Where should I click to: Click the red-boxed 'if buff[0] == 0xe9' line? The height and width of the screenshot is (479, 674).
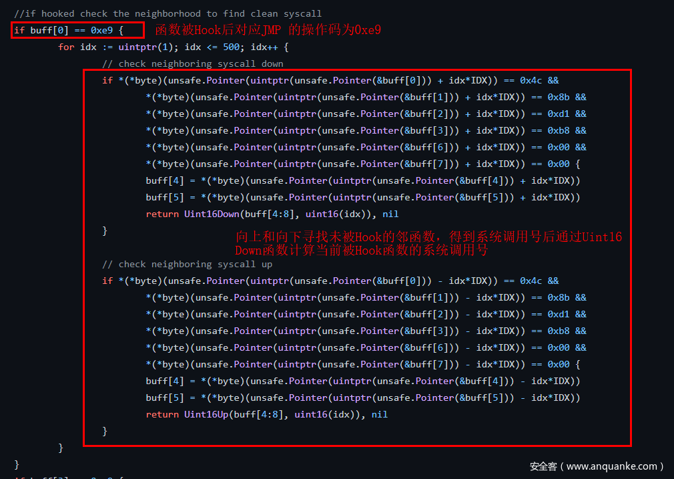[x=69, y=30]
